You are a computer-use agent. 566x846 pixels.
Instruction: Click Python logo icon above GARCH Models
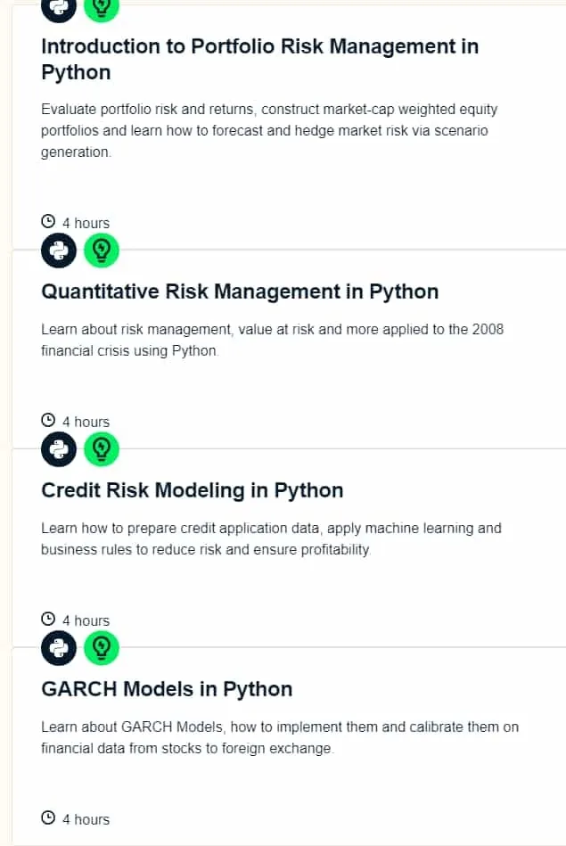(x=59, y=647)
